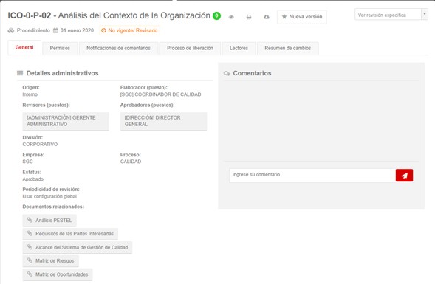Click the No vigente/ Revisado status badge
The image size is (435, 284).
[129, 30]
